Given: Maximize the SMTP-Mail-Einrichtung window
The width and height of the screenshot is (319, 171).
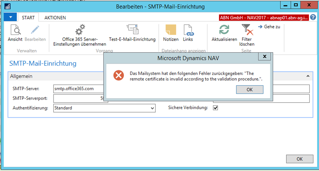Looking at the screenshot, I should pyautogui.click(x=295, y=5).
